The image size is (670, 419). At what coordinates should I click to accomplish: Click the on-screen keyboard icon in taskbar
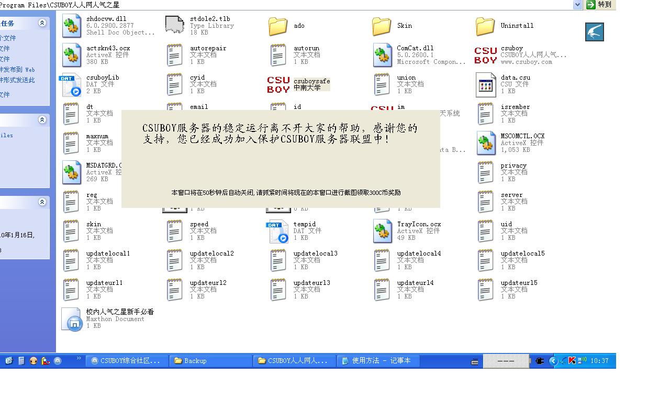(475, 361)
